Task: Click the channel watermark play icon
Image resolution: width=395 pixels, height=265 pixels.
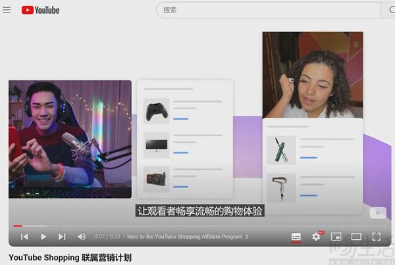Action: [378, 213]
